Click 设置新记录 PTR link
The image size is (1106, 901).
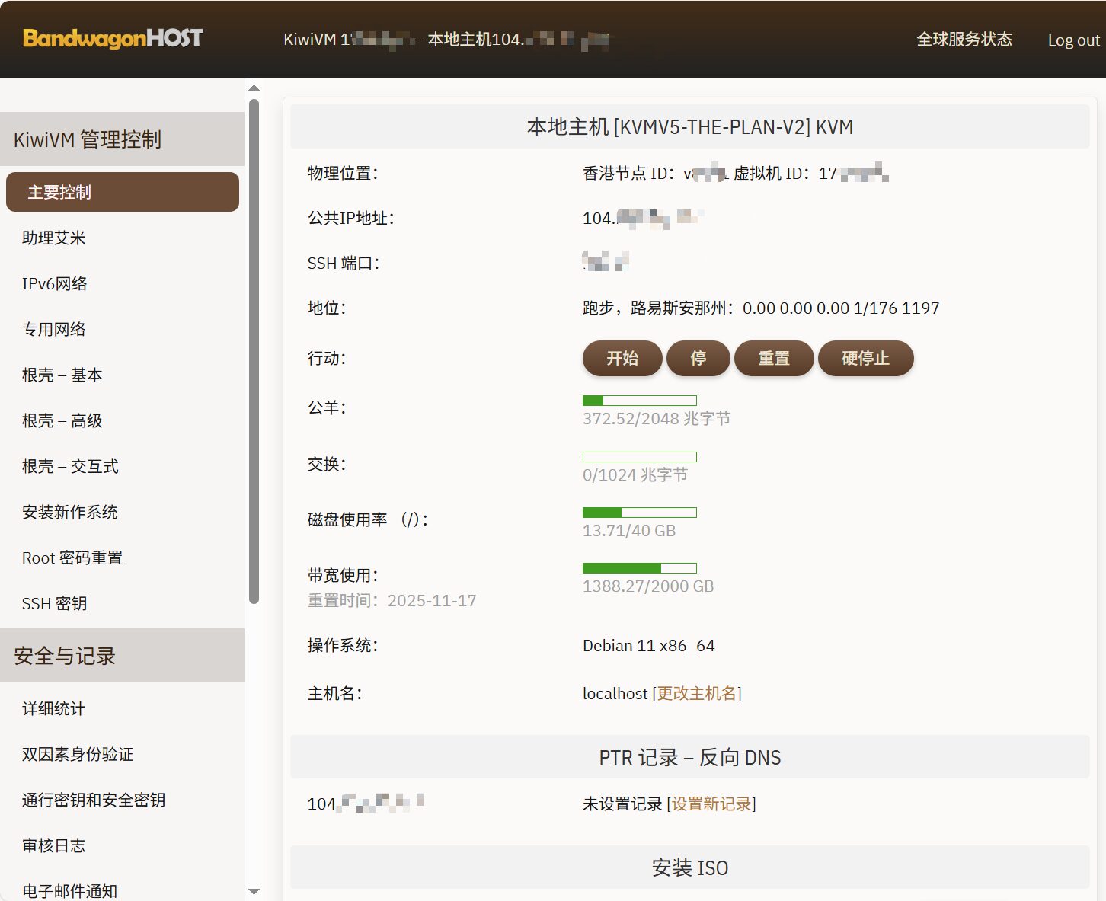pos(711,804)
